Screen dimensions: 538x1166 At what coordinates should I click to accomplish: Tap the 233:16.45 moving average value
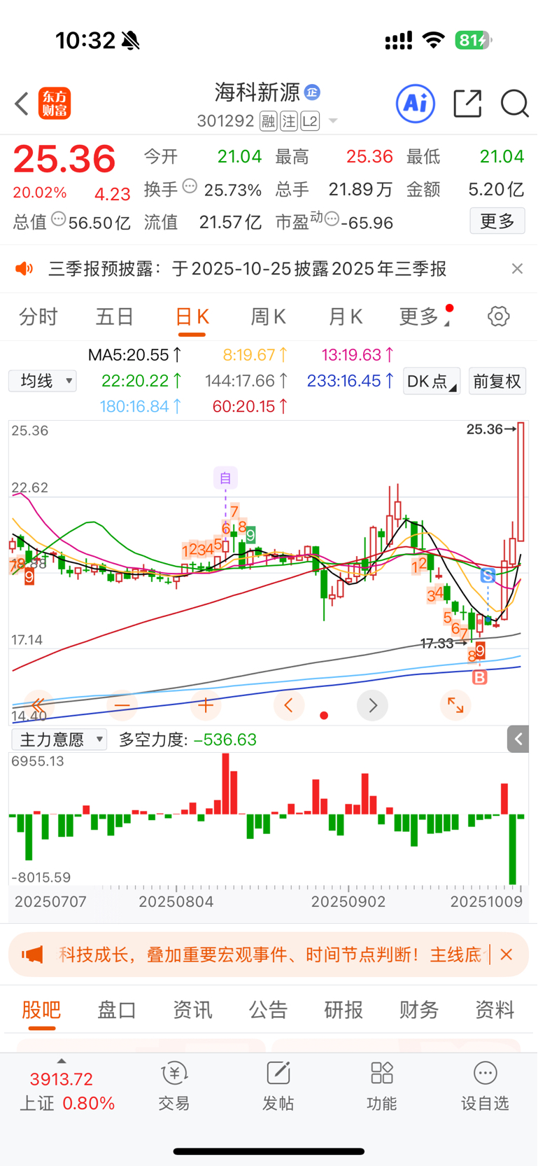pyautogui.click(x=351, y=381)
